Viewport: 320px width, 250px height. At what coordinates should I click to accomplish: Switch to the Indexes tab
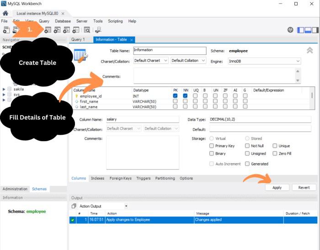(x=97, y=178)
